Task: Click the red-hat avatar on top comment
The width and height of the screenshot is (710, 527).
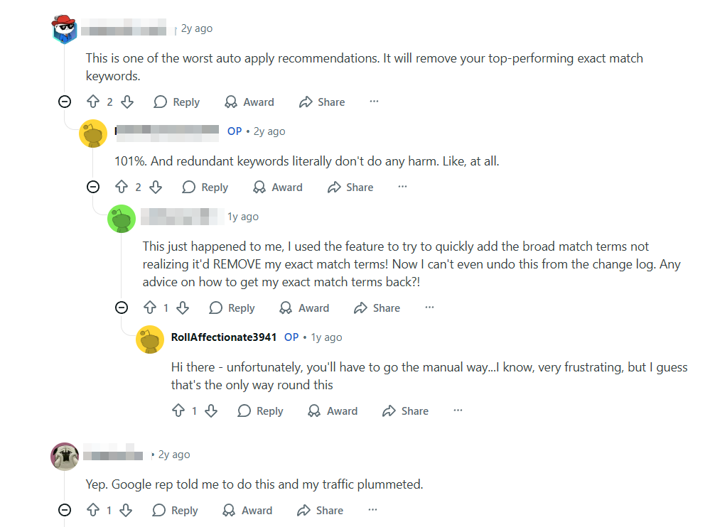Action: point(65,28)
